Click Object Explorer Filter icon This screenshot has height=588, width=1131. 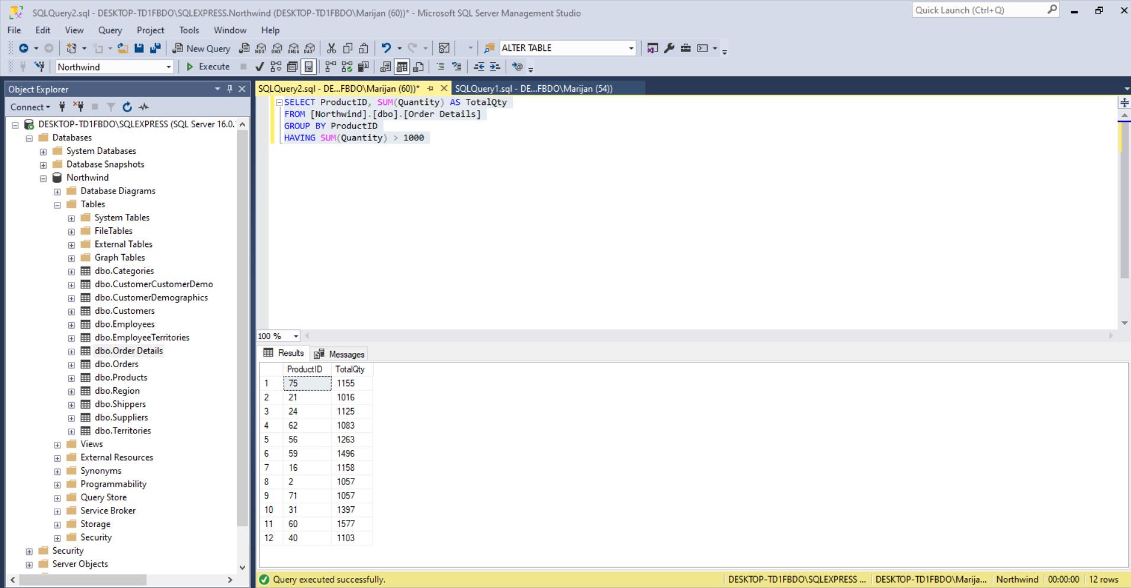111,107
